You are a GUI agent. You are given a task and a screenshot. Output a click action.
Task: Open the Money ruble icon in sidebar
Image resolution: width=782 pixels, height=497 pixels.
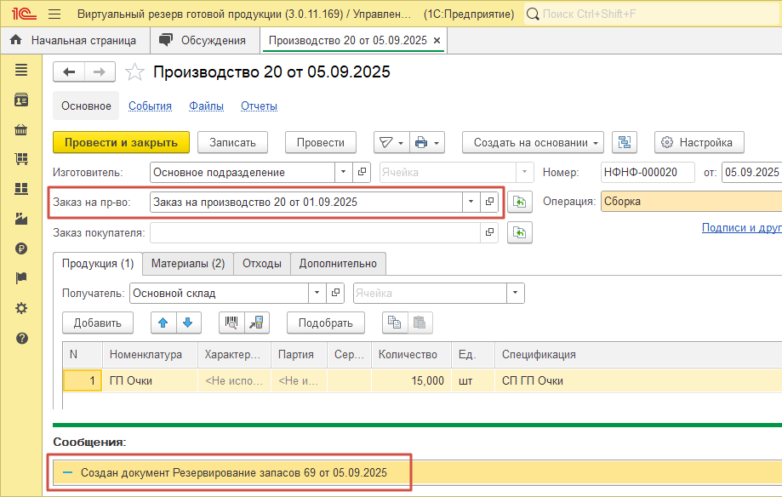[21, 248]
